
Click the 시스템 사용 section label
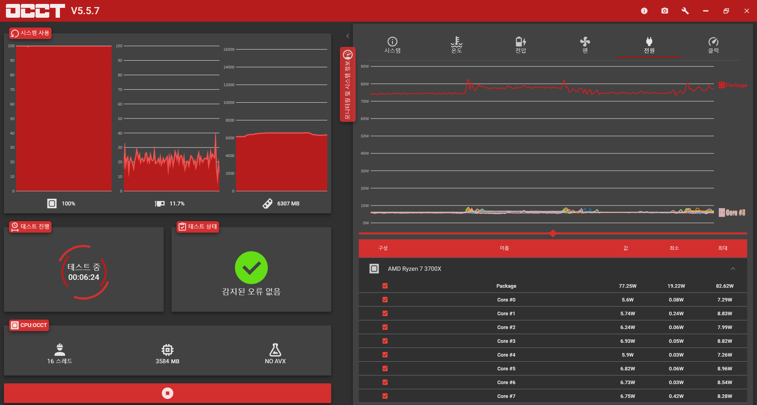coord(30,33)
